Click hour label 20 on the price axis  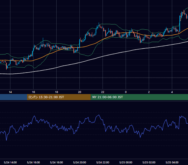[80, 92]
